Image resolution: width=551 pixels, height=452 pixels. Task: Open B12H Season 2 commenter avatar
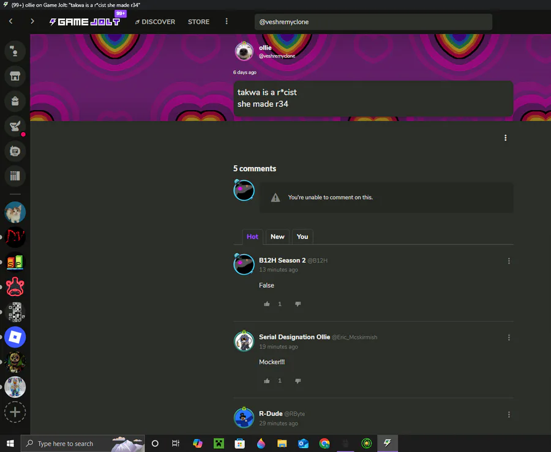click(244, 264)
